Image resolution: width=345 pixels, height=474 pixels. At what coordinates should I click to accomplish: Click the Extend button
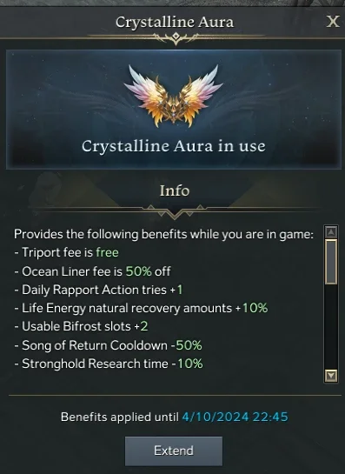click(x=174, y=451)
